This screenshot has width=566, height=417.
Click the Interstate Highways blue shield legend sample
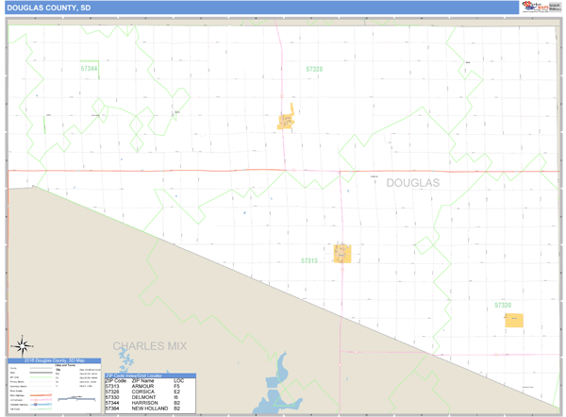[36, 405]
